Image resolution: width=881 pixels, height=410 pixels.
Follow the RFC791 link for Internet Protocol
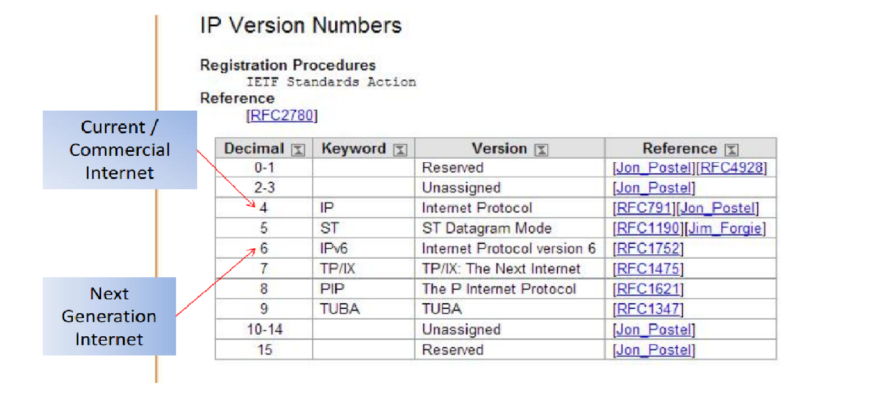coord(644,208)
